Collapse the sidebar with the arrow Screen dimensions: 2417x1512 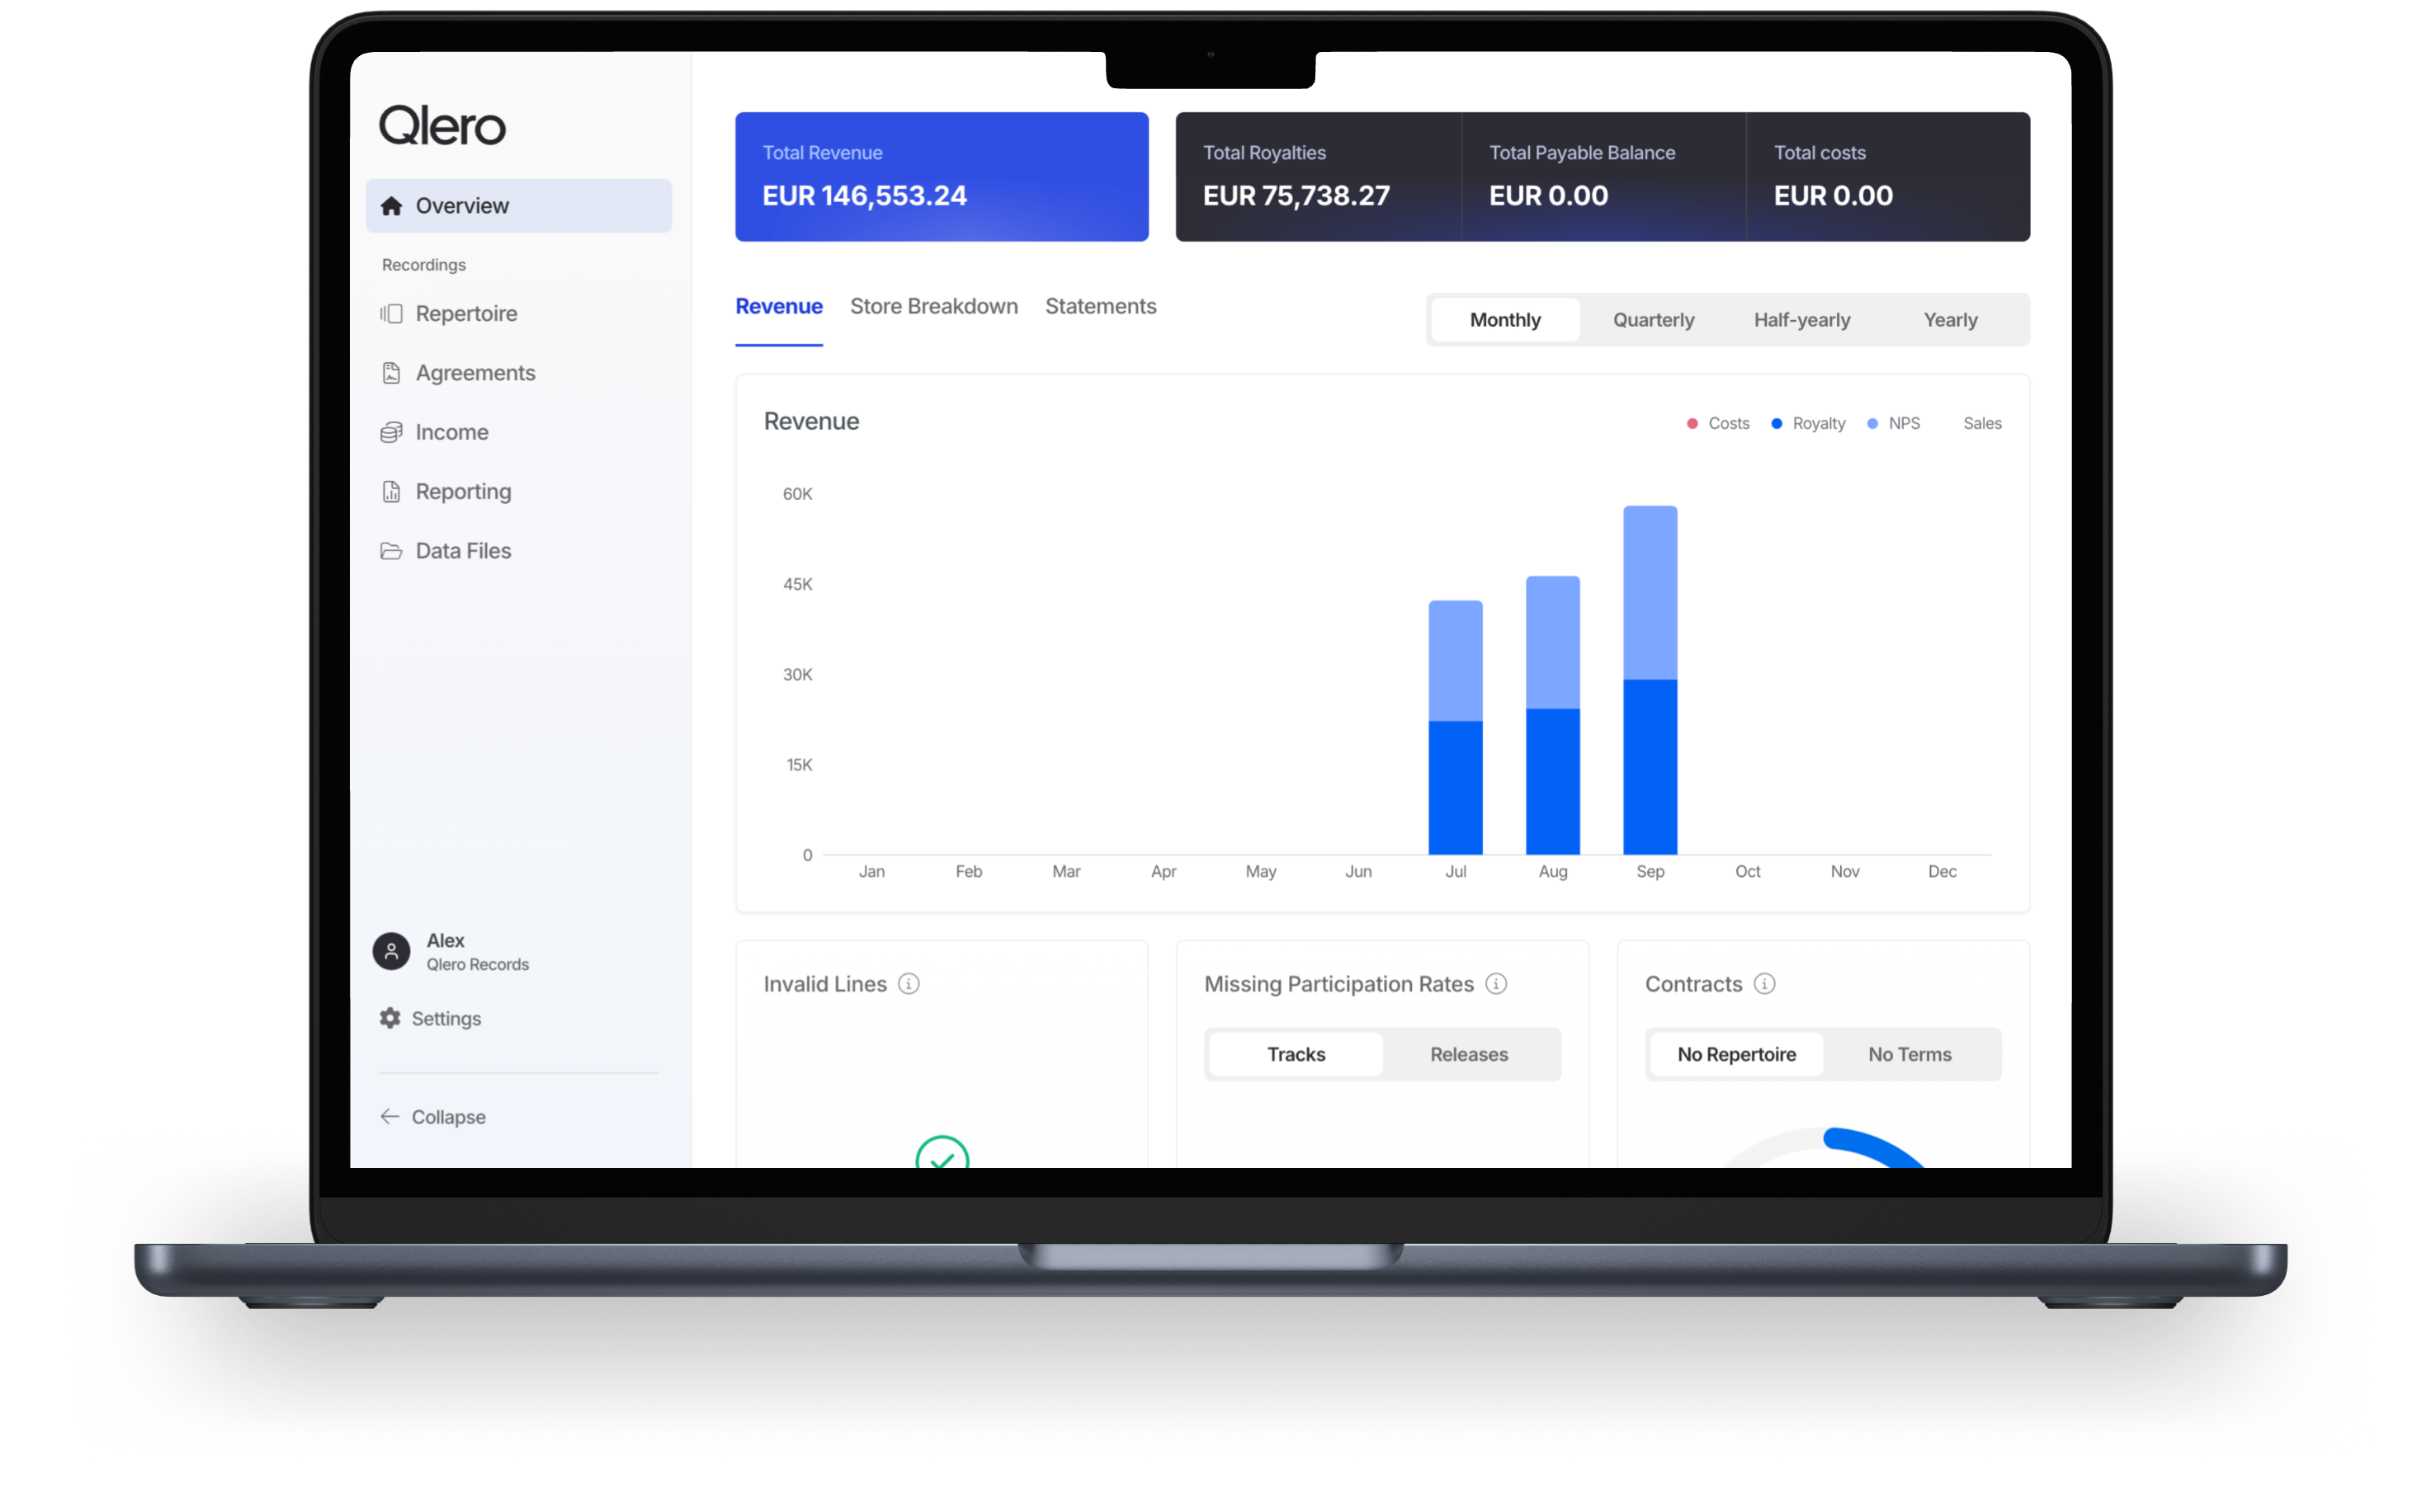point(390,1117)
